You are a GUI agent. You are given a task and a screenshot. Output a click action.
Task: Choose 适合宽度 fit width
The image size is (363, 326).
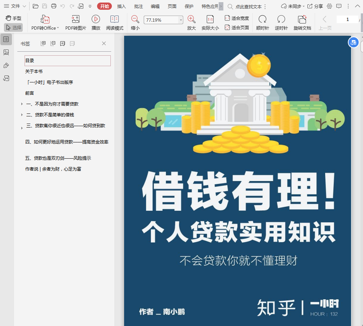tap(237, 18)
